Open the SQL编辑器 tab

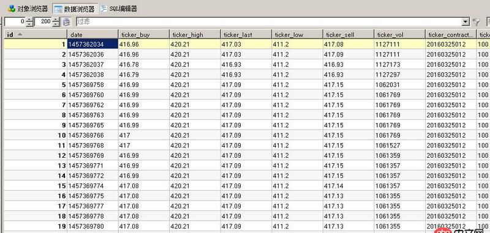[x=119, y=9]
